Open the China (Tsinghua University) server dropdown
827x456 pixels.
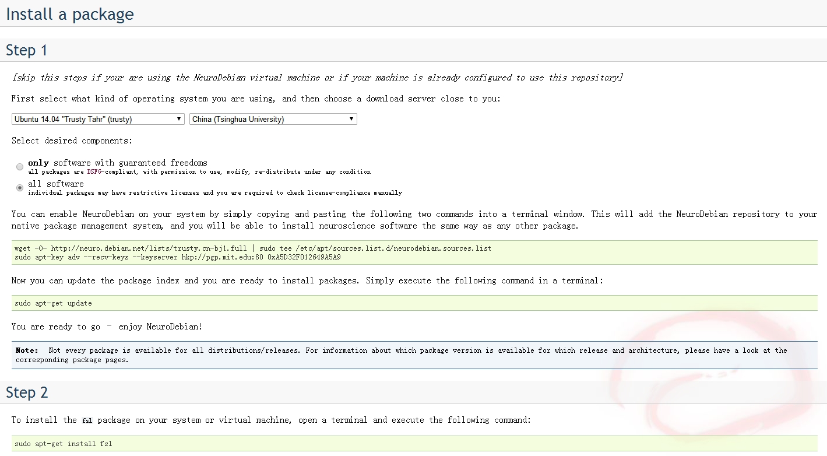[x=273, y=119]
